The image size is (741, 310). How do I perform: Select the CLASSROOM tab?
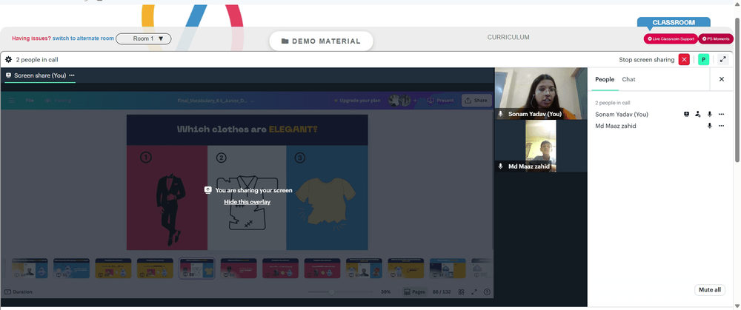tap(674, 22)
